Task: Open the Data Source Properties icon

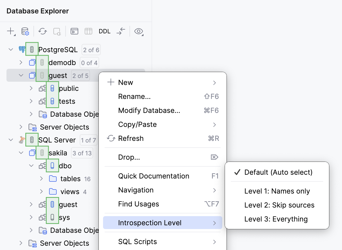Action: [x=25, y=31]
